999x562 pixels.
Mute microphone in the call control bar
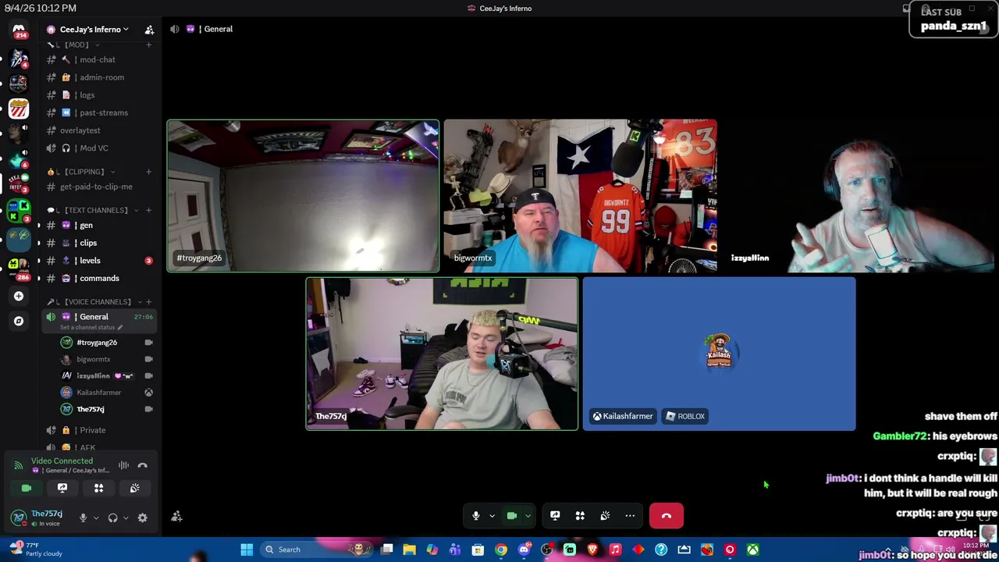coord(475,516)
